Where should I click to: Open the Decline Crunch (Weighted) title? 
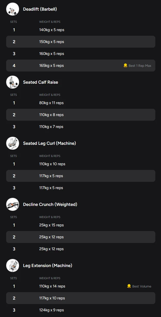click(50, 204)
